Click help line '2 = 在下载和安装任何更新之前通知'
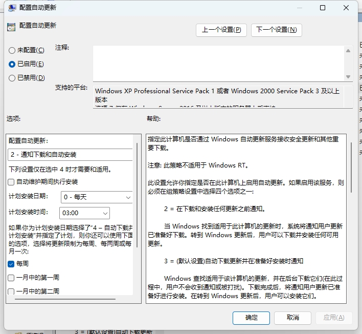 215,209
